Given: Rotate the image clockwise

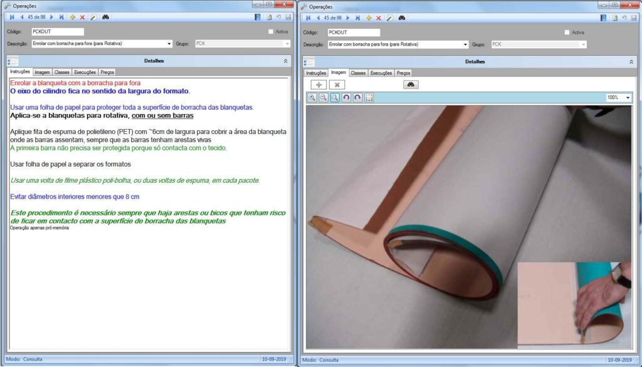Looking at the screenshot, I should point(357,97).
